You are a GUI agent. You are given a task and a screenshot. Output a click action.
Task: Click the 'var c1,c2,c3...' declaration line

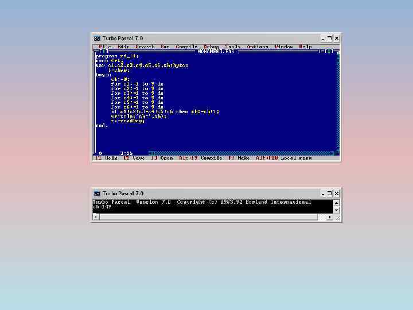pyautogui.click(x=142, y=65)
